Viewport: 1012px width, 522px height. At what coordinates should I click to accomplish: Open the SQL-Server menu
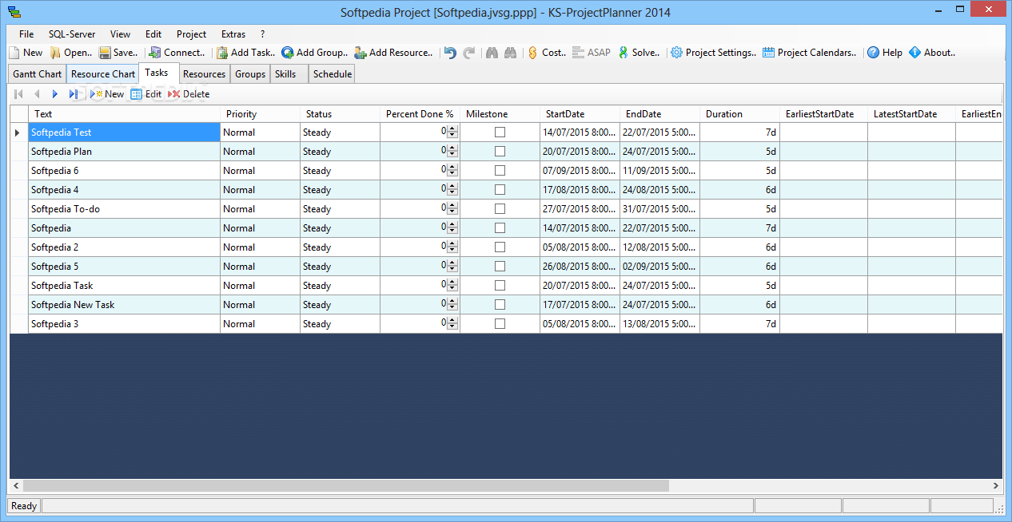(x=72, y=34)
